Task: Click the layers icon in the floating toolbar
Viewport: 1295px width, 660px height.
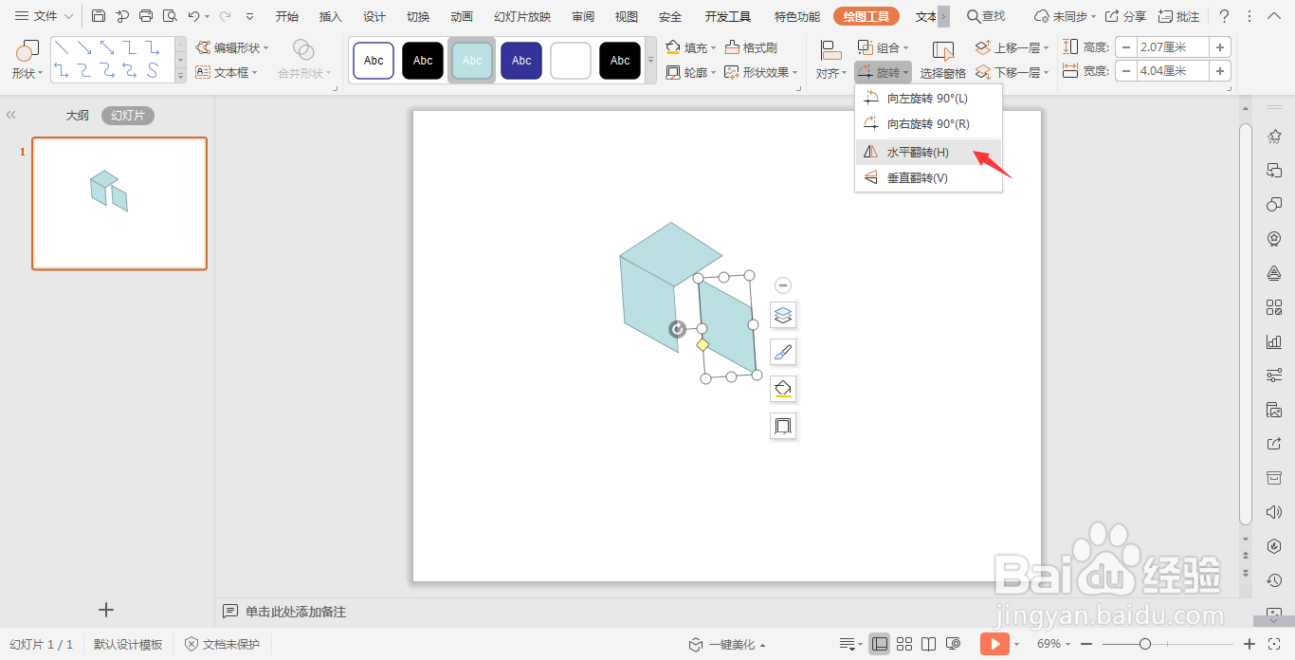Action: pyautogui.click(x=782, y=315)
